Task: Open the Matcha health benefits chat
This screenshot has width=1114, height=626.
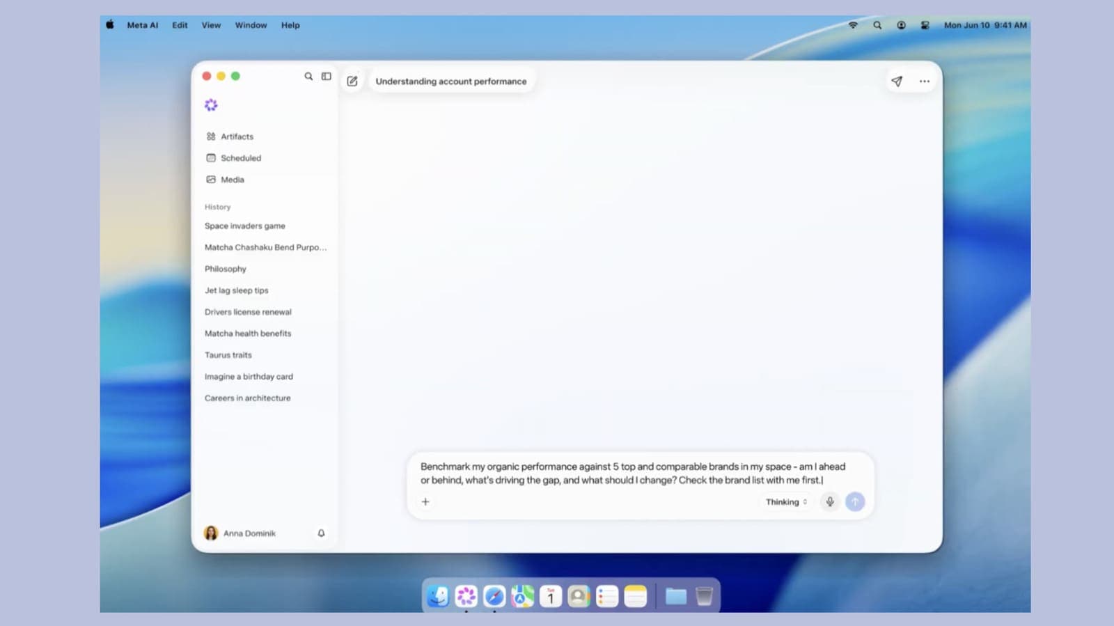Action: [248, 334]
